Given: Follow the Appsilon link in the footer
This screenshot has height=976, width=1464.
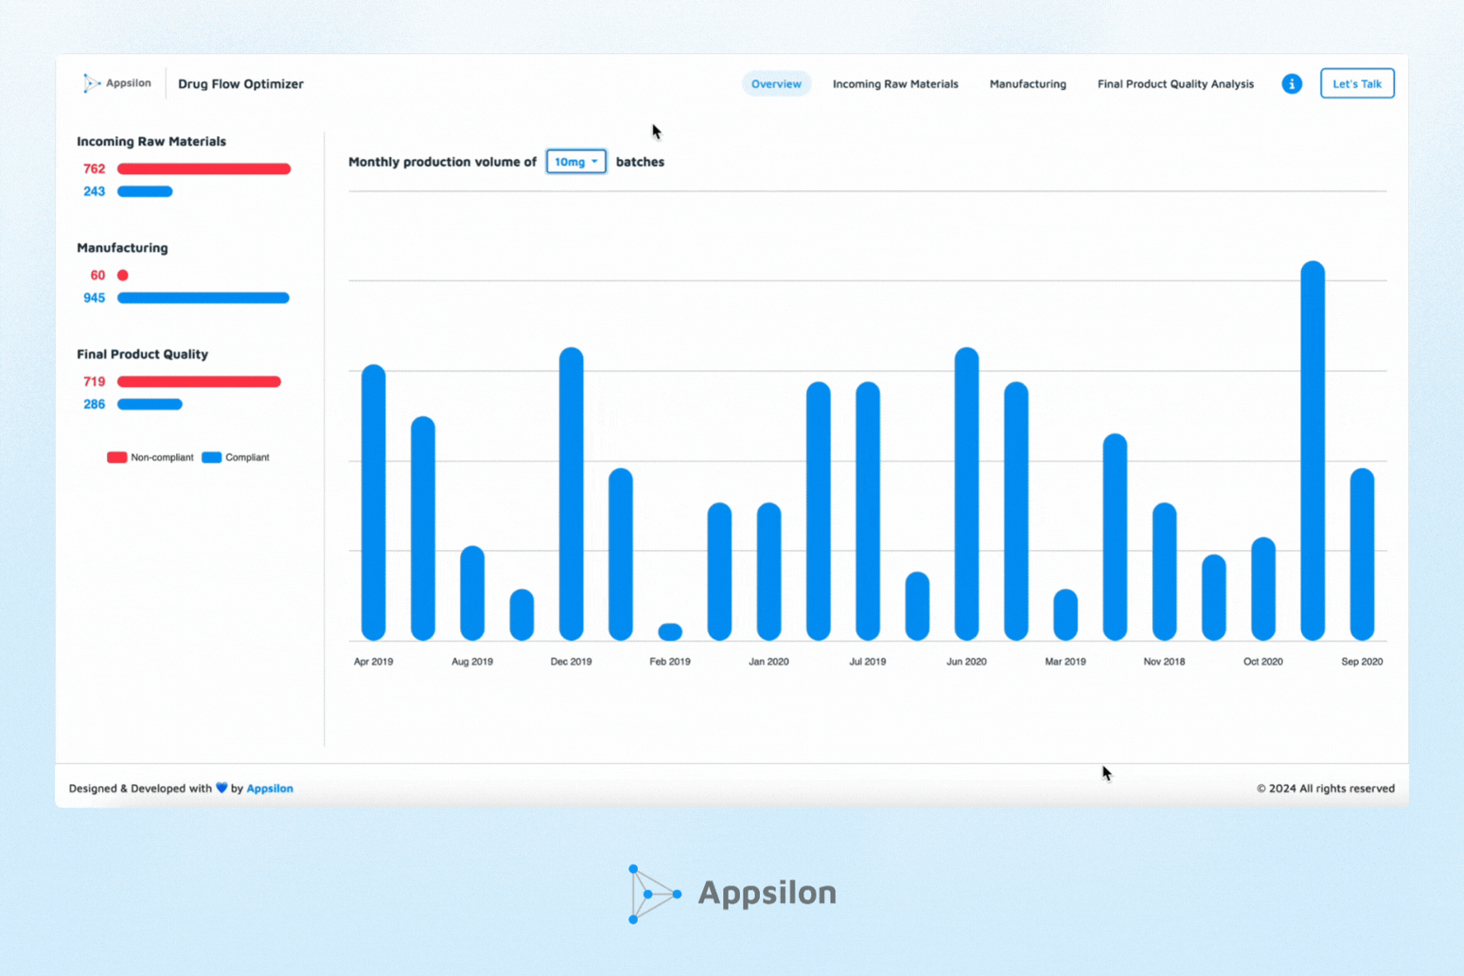Looking at the screenshot, I should [x=269, y=789].
